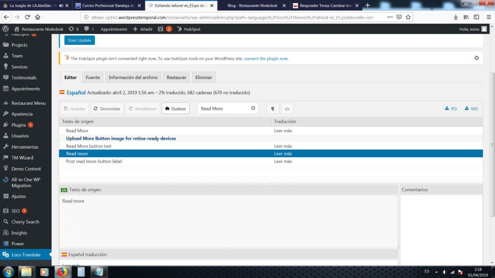Open the volume icon in system tray
495x278 pixels.
click(445, 272)
